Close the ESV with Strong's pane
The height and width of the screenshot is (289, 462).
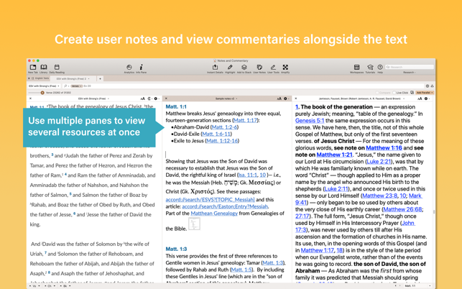[31, 98]
